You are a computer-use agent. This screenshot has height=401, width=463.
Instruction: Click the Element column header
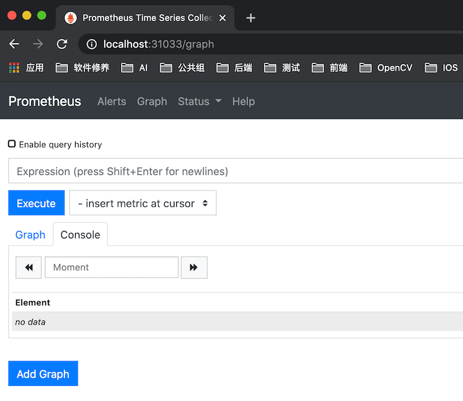[33, 303]
